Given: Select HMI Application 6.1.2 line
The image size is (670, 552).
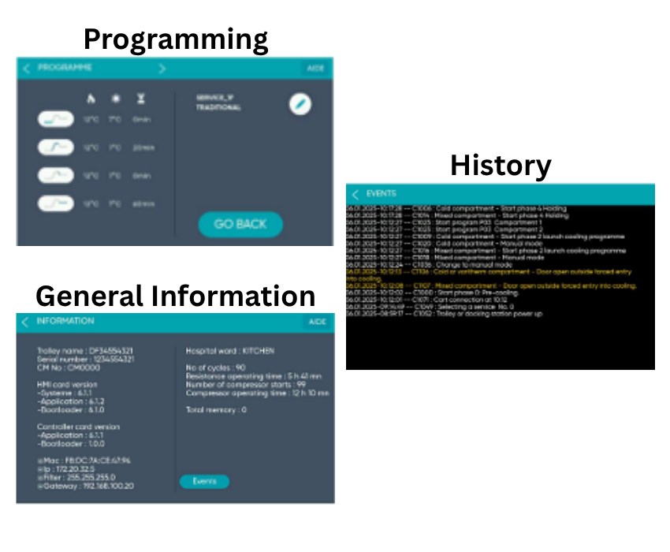Looking at the screenshot, I should (x=70, y=401).
